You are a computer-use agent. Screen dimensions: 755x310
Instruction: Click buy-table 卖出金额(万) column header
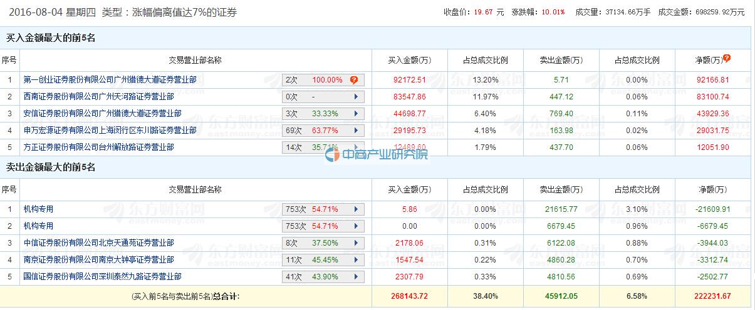pyautogui.click(x=561, y=61)
